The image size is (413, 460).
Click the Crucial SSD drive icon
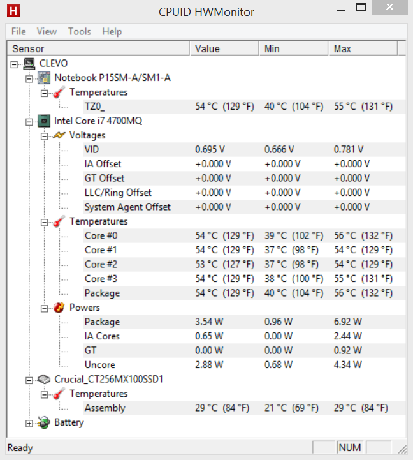pyautogui.click(x=44, y=380)
